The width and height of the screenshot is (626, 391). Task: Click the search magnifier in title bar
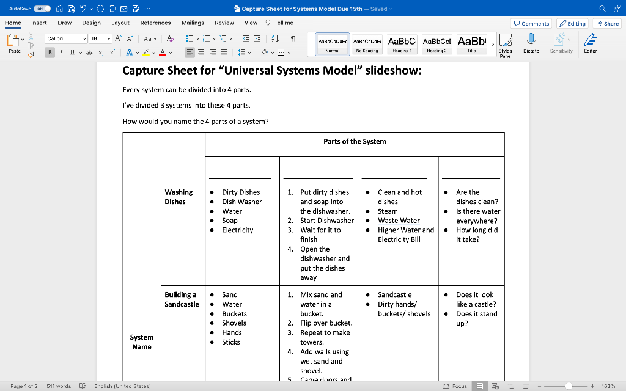(x=602, y=9)
